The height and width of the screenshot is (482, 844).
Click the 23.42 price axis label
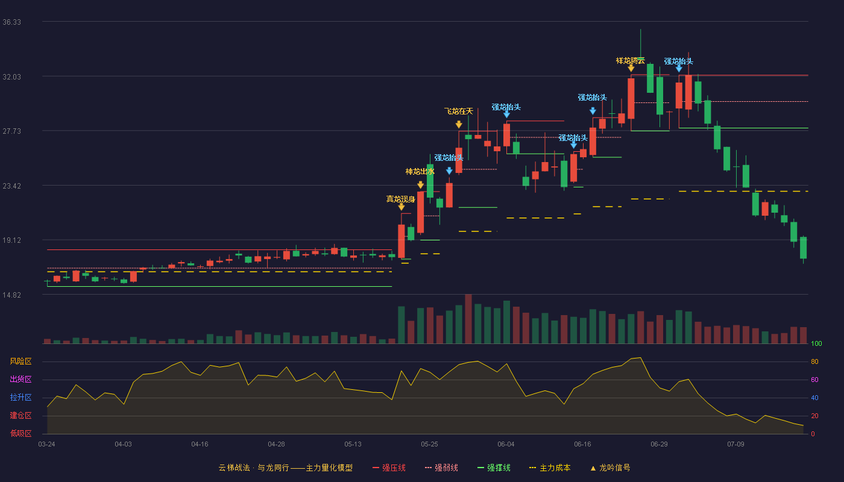tap(12, 186)
